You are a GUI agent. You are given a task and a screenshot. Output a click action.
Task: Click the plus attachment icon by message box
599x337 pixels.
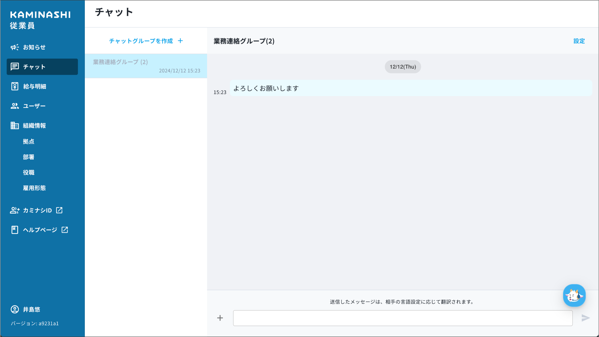click(x=220, y=318)
